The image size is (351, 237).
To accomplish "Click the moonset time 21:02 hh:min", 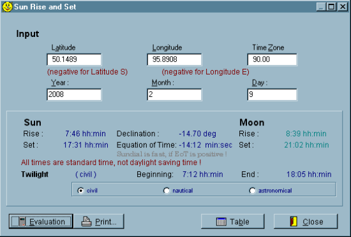I will (x=306, y=145).
